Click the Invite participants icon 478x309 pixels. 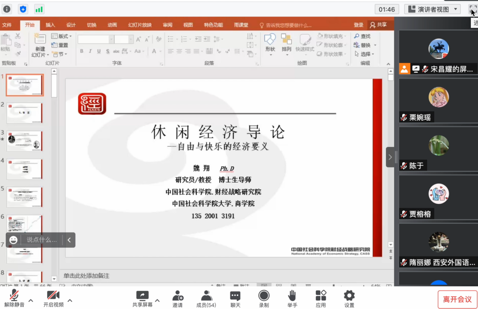pos(178,296)
